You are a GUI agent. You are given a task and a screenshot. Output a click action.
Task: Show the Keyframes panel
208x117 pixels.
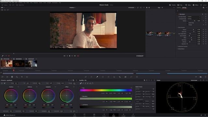[196, 77]
